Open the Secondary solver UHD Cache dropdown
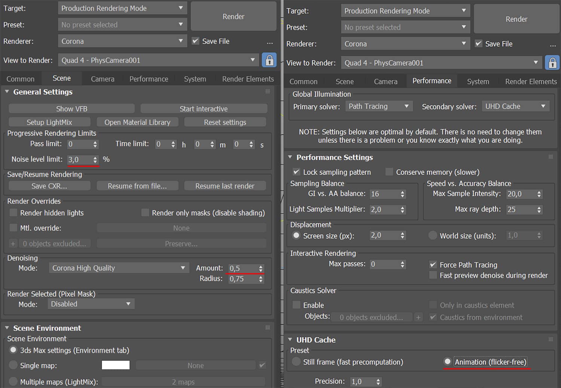 [515, 106]
